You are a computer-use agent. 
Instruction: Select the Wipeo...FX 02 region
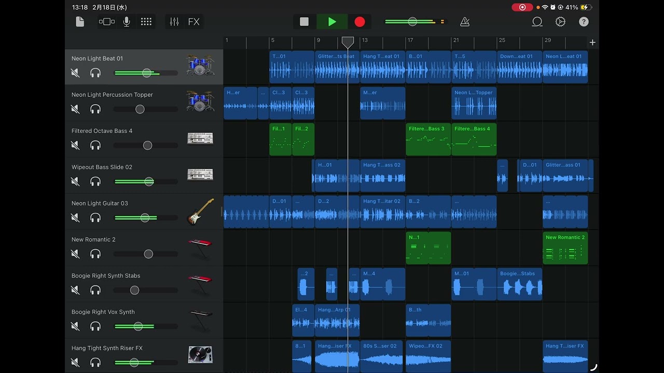tap(428, 356)
